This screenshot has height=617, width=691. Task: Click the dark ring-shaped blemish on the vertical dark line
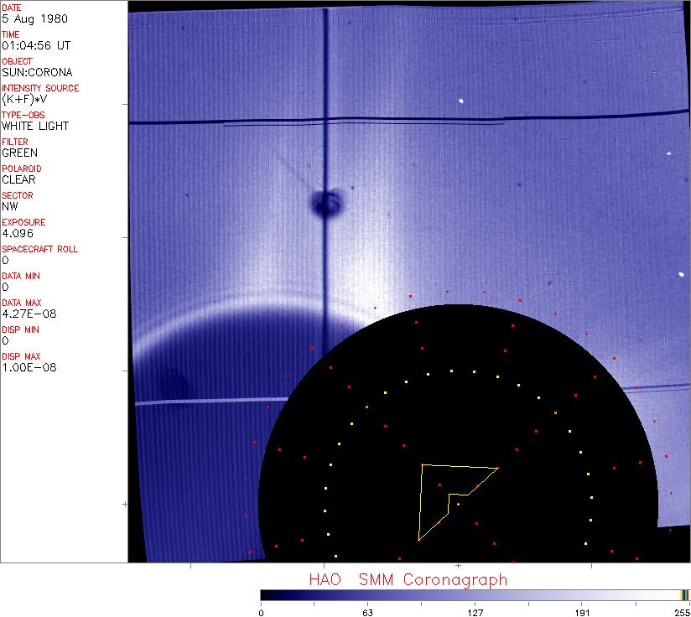coord(326,204)
